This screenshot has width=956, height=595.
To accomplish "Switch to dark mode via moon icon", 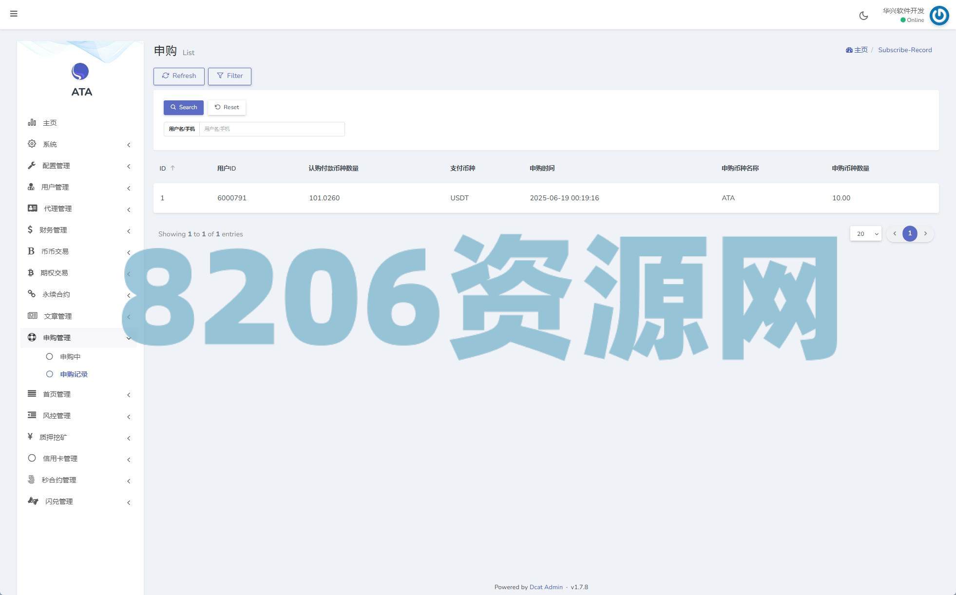I will (x=863, y=16).
